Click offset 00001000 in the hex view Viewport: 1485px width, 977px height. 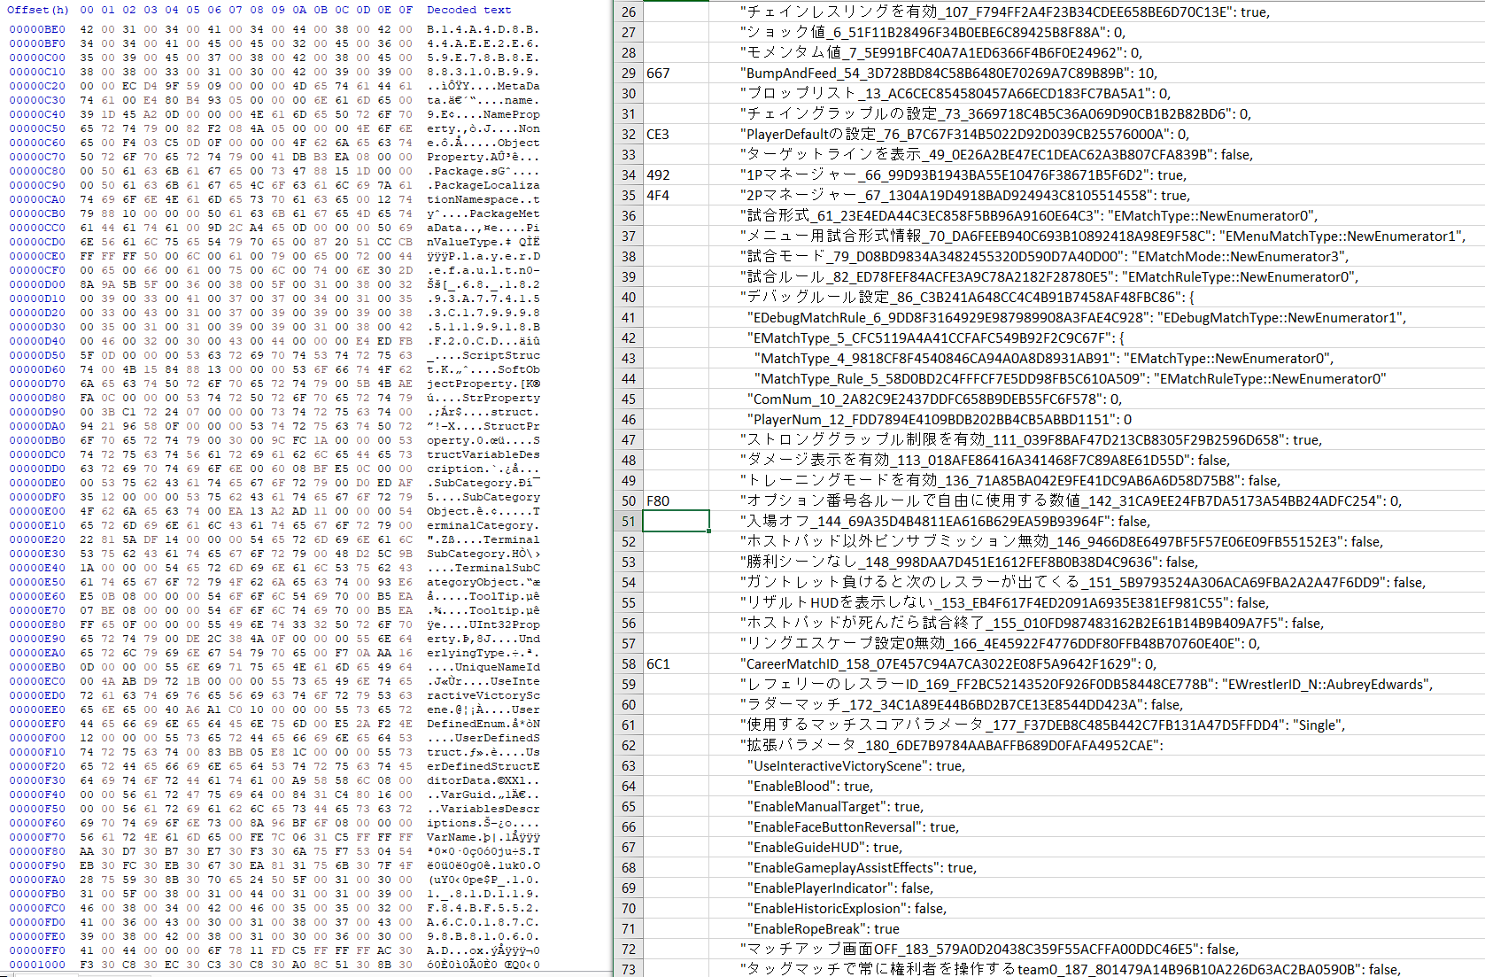click(35, 965)
